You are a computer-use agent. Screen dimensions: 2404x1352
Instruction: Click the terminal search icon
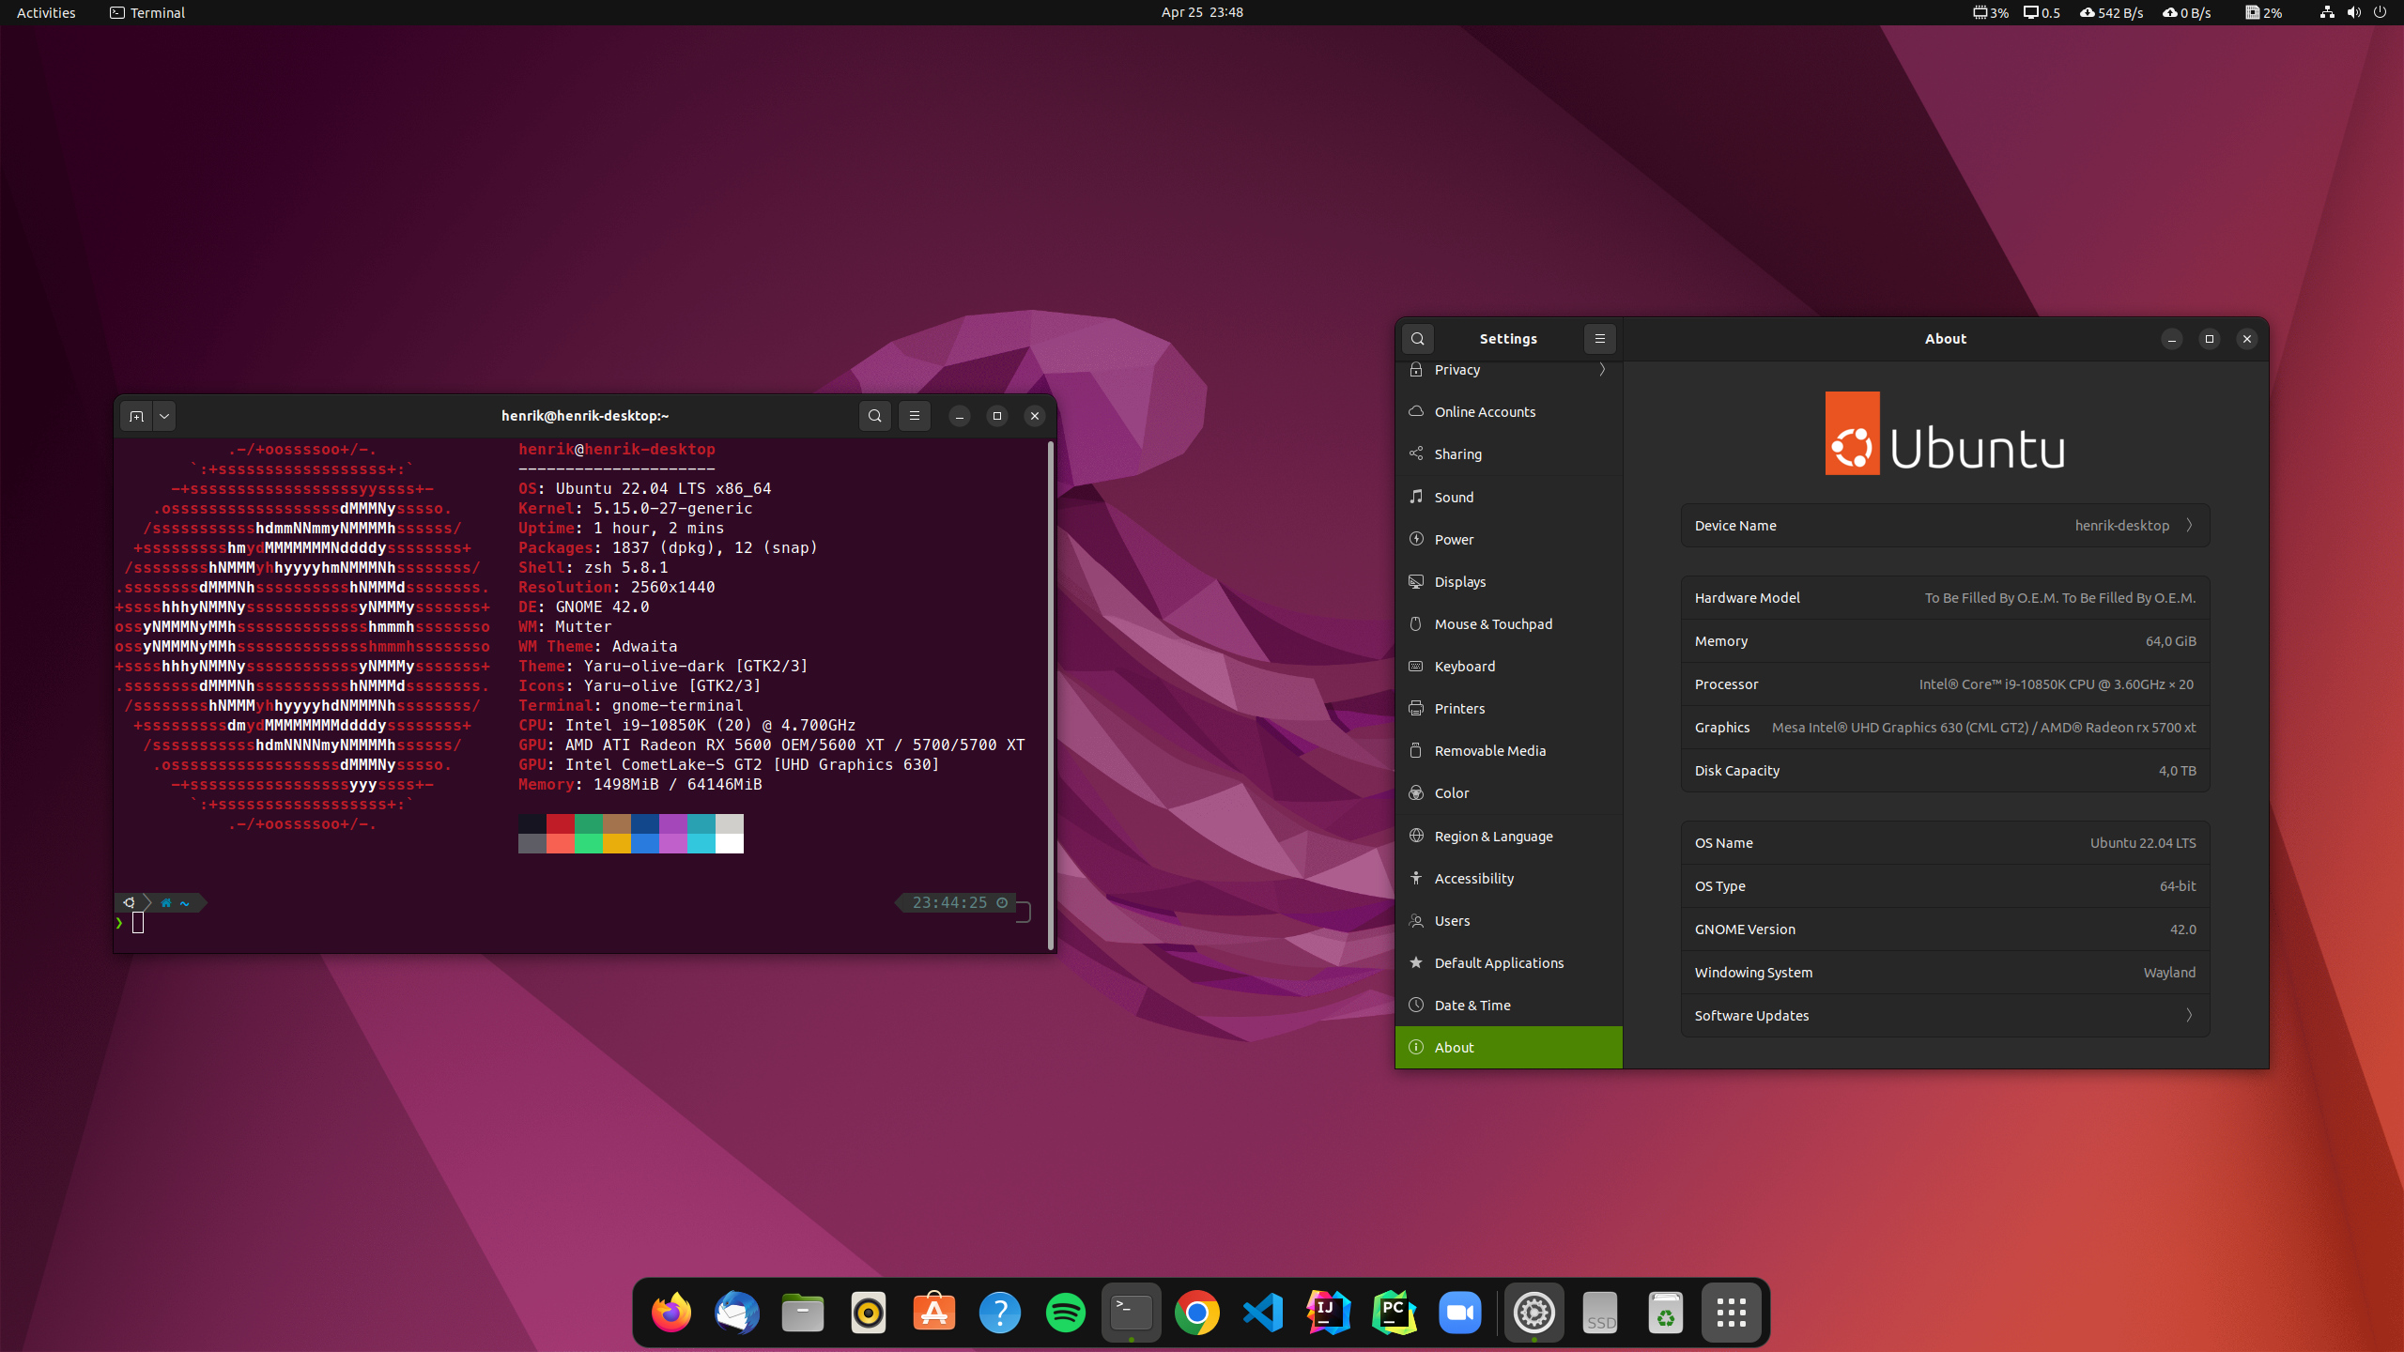point(874,416)
